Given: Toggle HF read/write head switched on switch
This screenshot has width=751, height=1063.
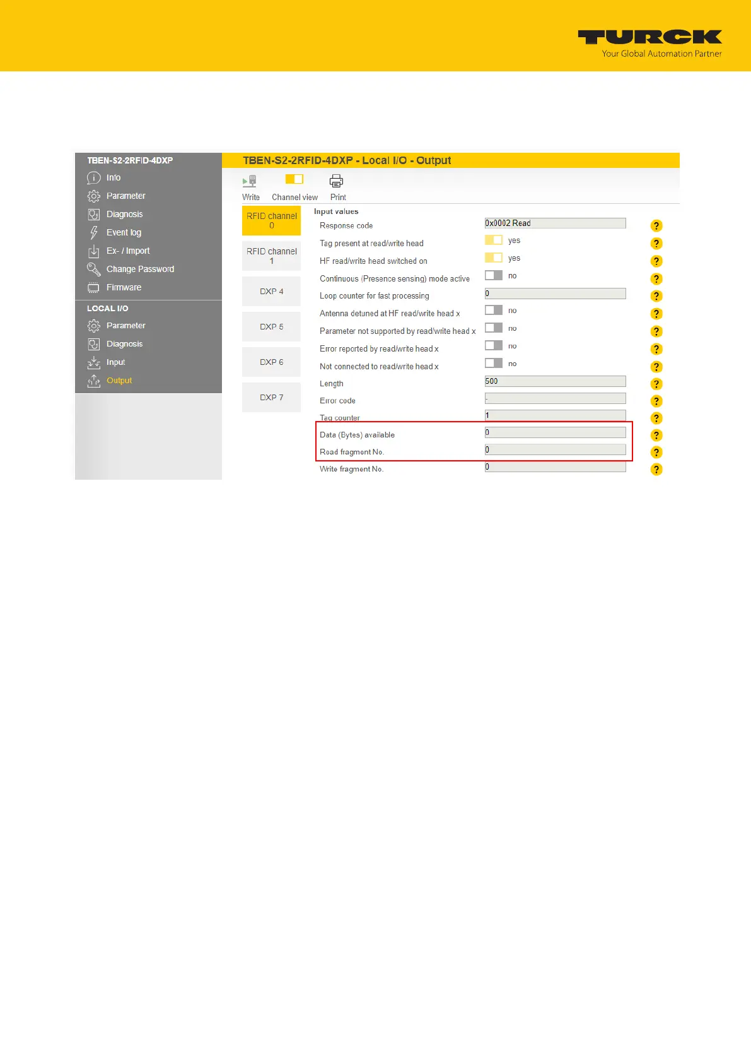Looking at the screenshot, I should [494, 258].
